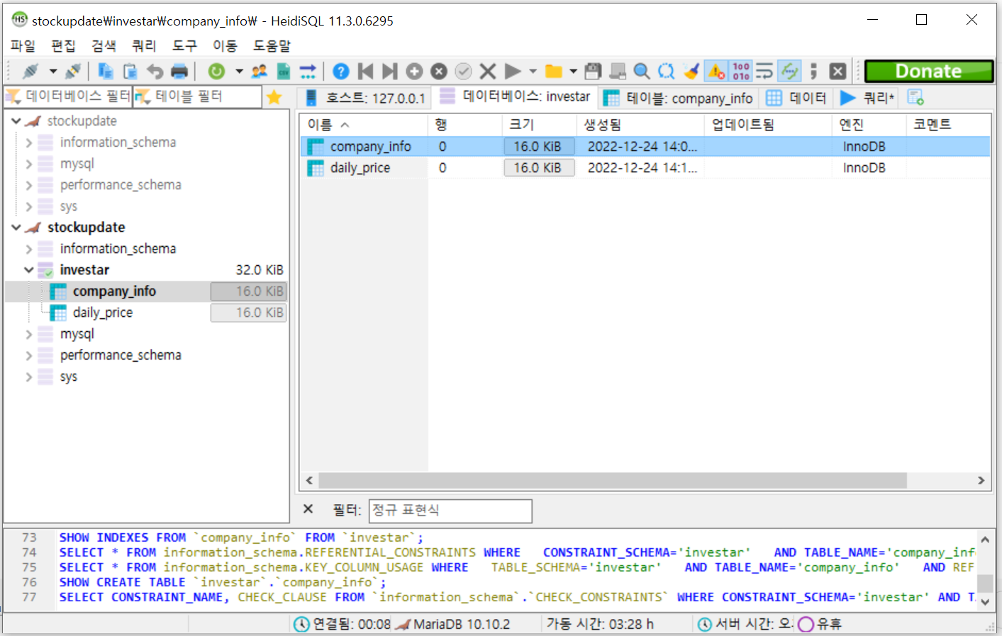Expand the bottom sys database node
The height and width of the screenshot is (636, 1002).
point(28,376)
